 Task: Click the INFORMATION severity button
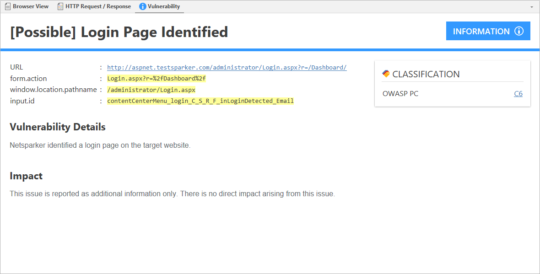click(x=488, y=31)
